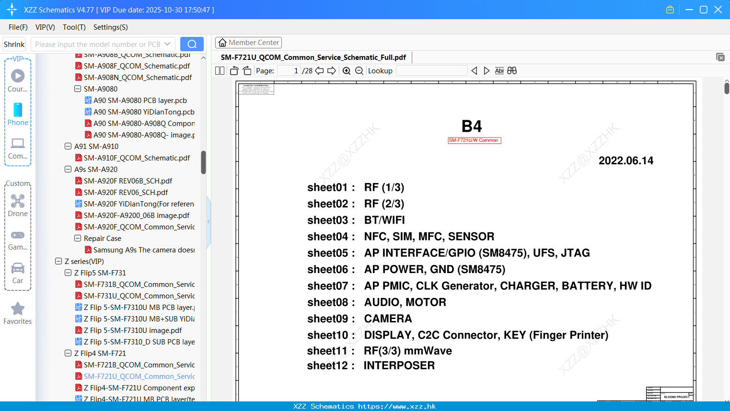Image resolution: width=730 pixels, height=411 pixels.
Task: Click the binoculars search icon
Action: (512, 70)
